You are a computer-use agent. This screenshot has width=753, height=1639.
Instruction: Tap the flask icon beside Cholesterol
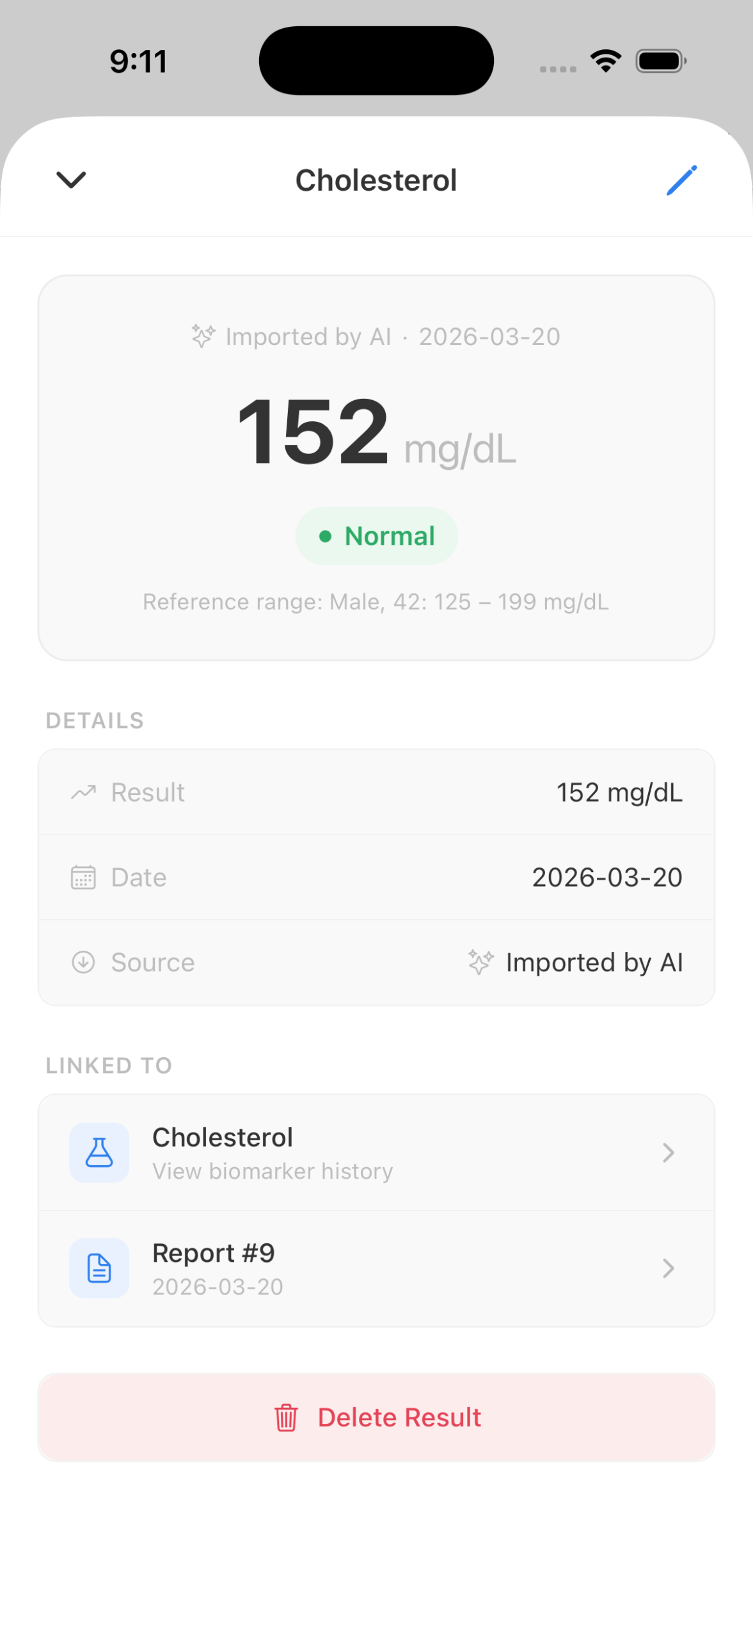click(99, 1152)
